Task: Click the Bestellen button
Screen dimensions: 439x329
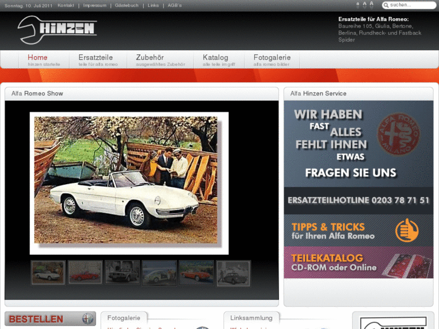Action: 50,319
